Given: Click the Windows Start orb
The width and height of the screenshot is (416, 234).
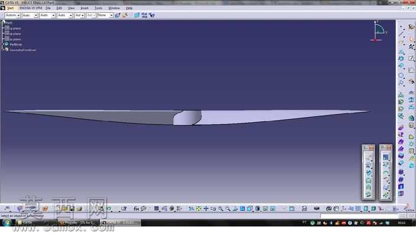Looking at the screenshot, I should click(x=6, y=222).
